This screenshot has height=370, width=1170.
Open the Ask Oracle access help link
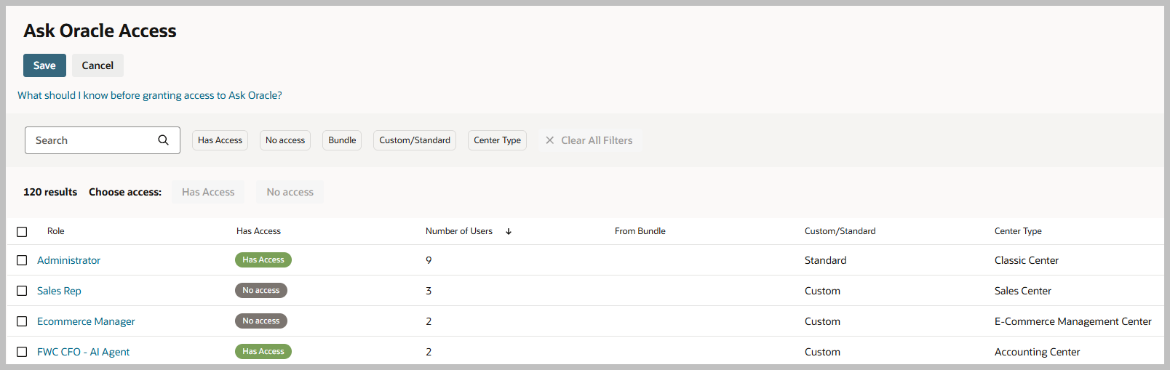point(150,95)
